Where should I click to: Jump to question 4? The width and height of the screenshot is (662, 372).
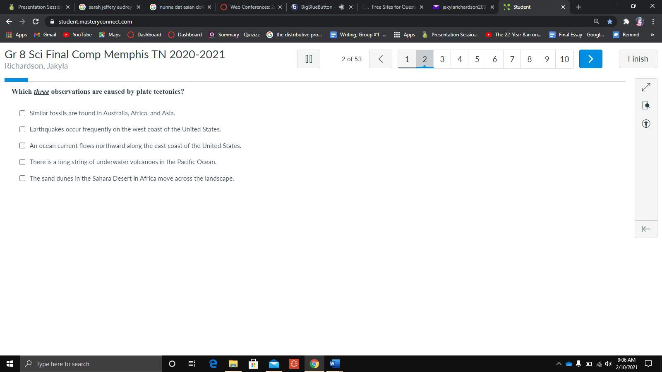click(x=460, y=59)
